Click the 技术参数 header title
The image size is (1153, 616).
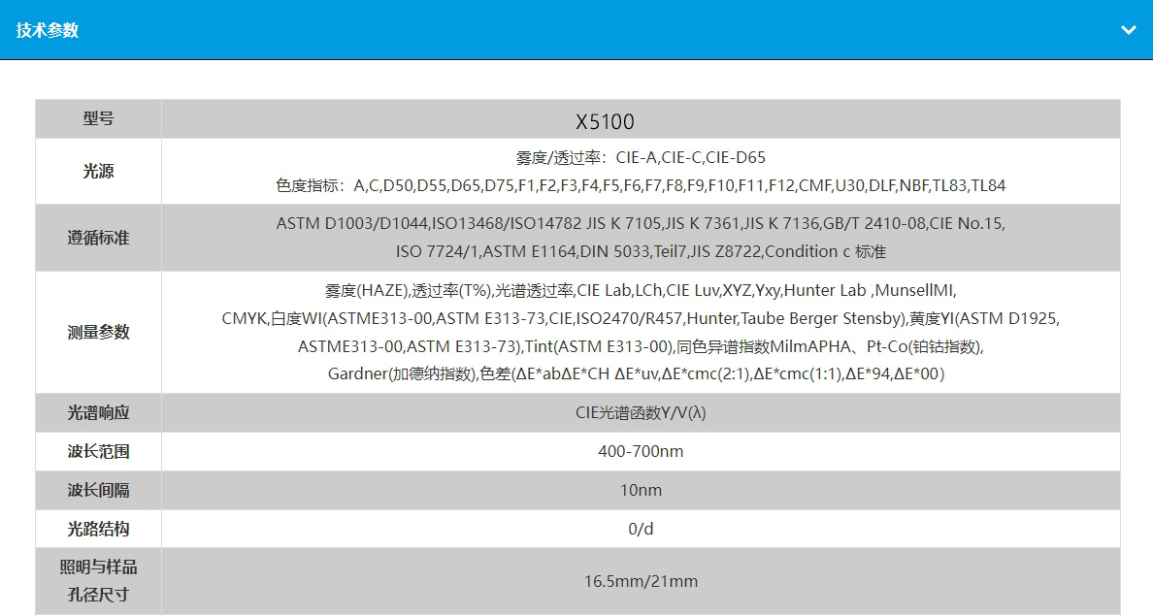pyautogui.click(x=48, y=30)
